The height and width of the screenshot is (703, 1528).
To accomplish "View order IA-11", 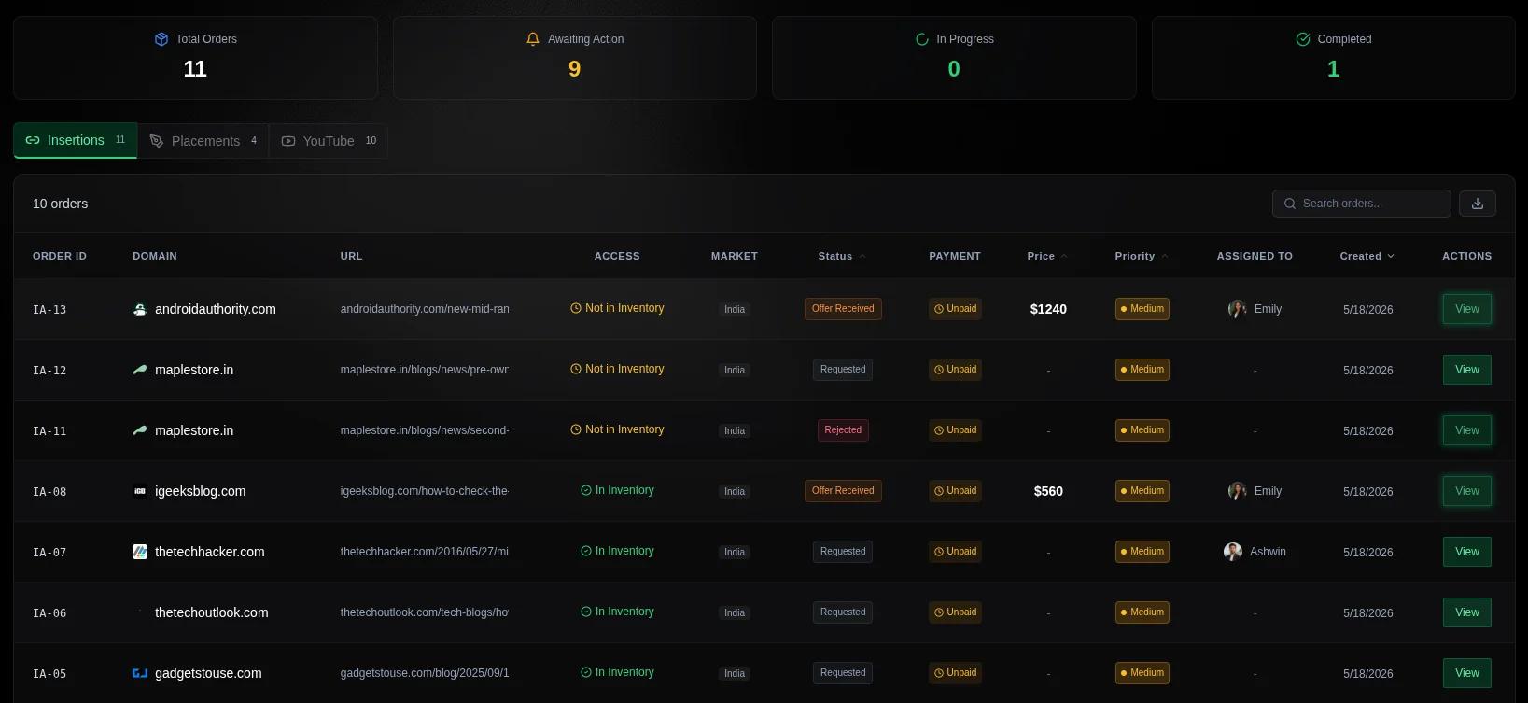I will [1467, 430].
